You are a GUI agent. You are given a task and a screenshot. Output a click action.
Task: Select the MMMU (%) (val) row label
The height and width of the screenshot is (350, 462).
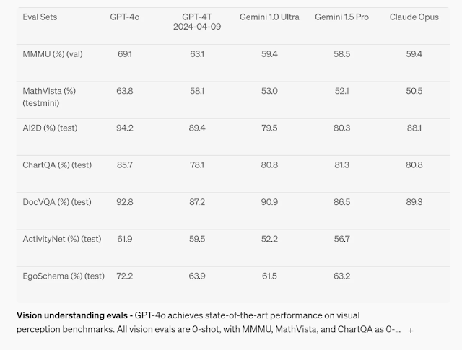coord(53,54)
